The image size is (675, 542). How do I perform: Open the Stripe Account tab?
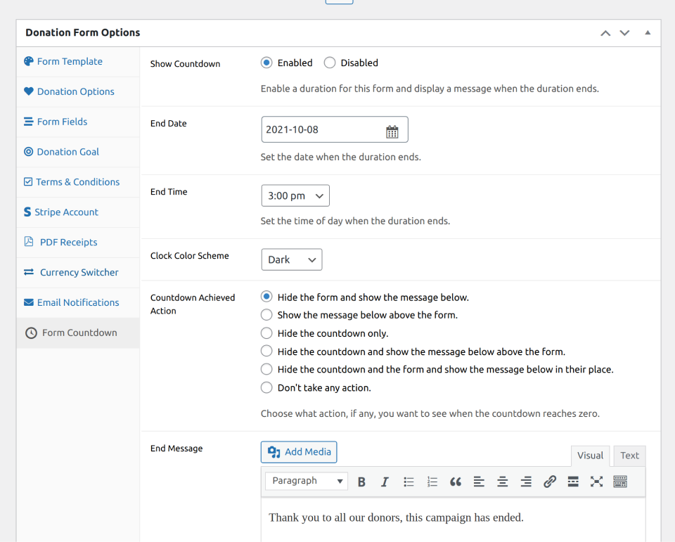coord(78,212)
